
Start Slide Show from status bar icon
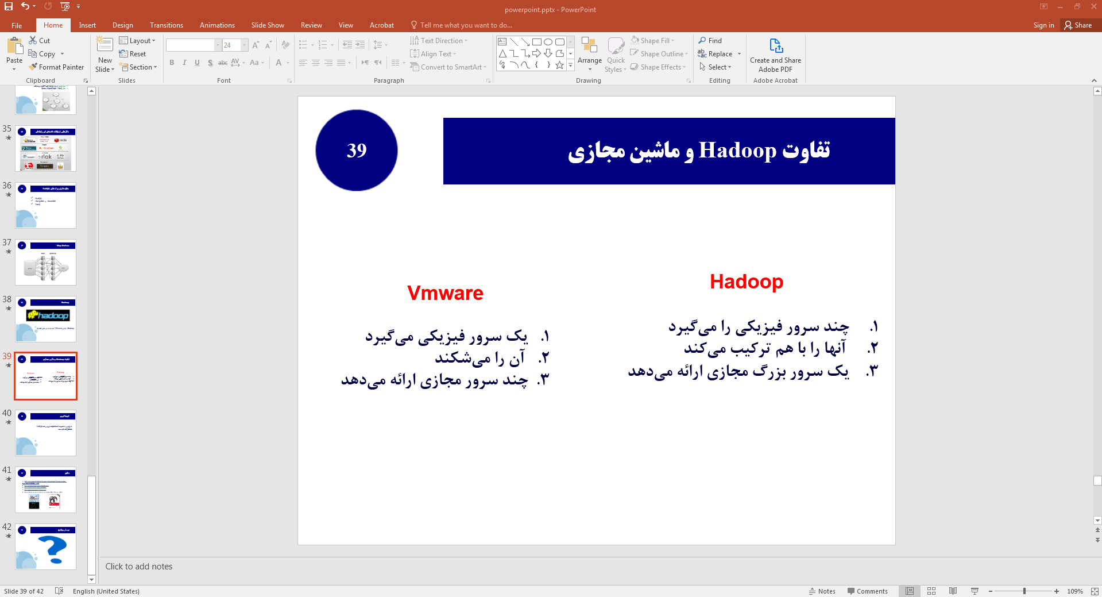[975, 591]
